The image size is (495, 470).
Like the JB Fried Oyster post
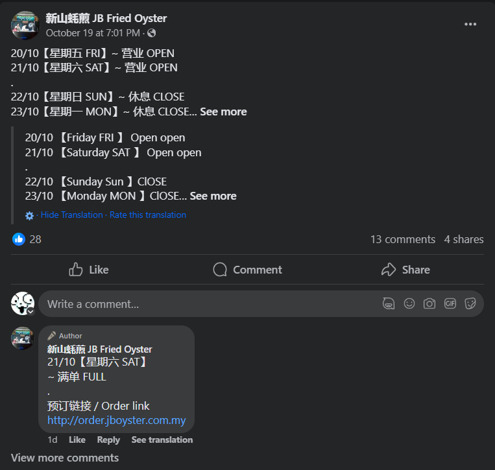[88, 270]
